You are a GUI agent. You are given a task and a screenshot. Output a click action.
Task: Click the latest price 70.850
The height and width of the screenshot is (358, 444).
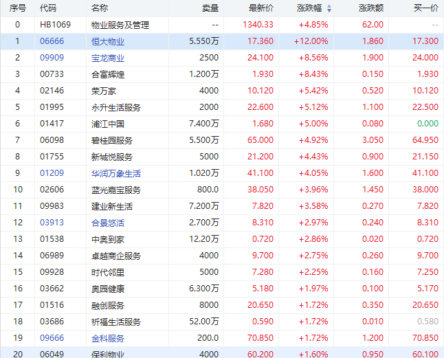pyautogui.click(x=260, y=338)
